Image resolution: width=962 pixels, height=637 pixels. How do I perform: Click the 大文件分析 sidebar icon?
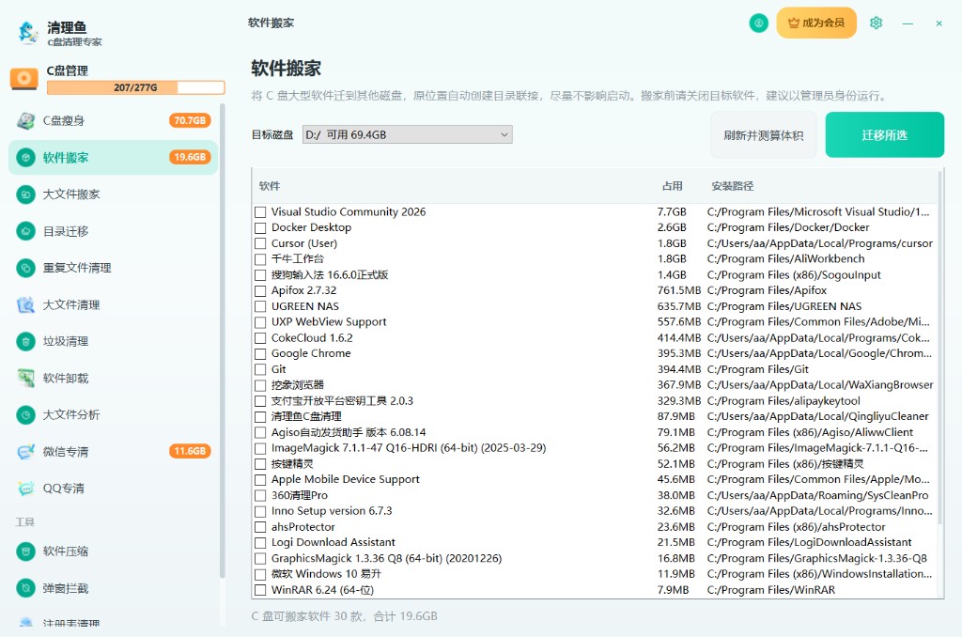[x=25, y=415]
